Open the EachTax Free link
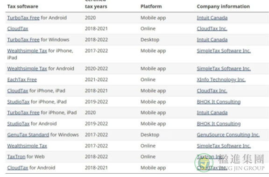This screenshot has height=177, width=269. point(22,79)
